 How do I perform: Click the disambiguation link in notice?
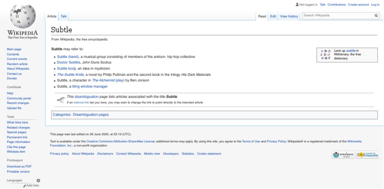point(86,96)
